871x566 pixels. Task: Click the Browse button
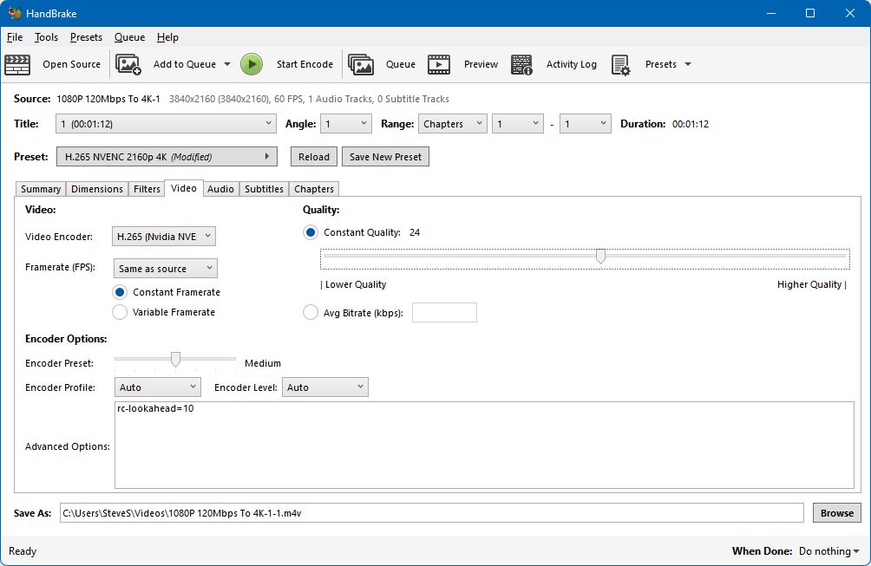pos(837,513)
